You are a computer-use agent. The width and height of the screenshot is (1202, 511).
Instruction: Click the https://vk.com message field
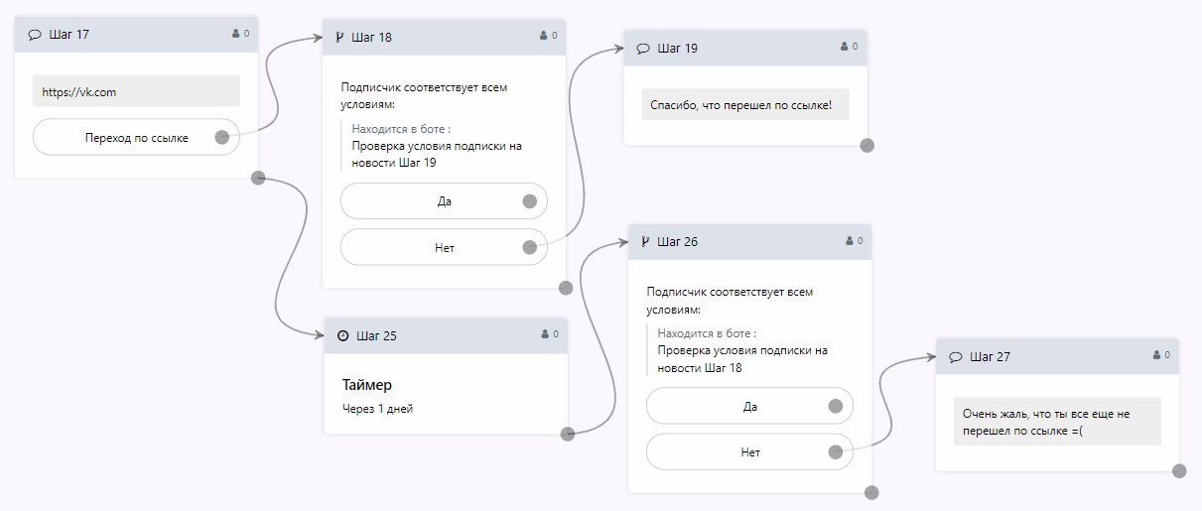[x=136, y=91]
